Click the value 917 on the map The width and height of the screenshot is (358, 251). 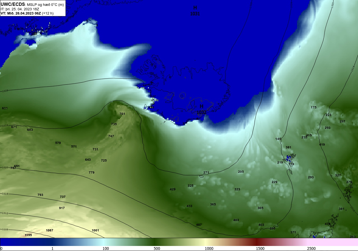[x=62, y=208]
